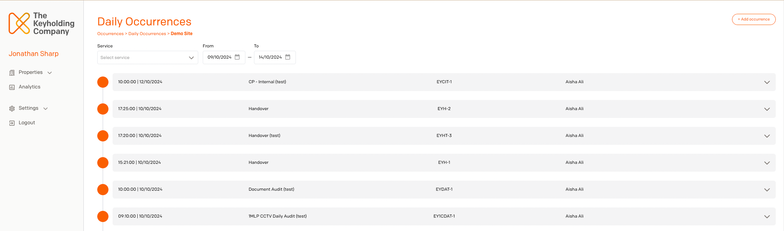Click the Analytics chart icon

12,87
